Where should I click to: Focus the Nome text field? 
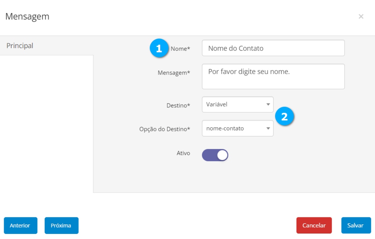click(x=273, y=48)
